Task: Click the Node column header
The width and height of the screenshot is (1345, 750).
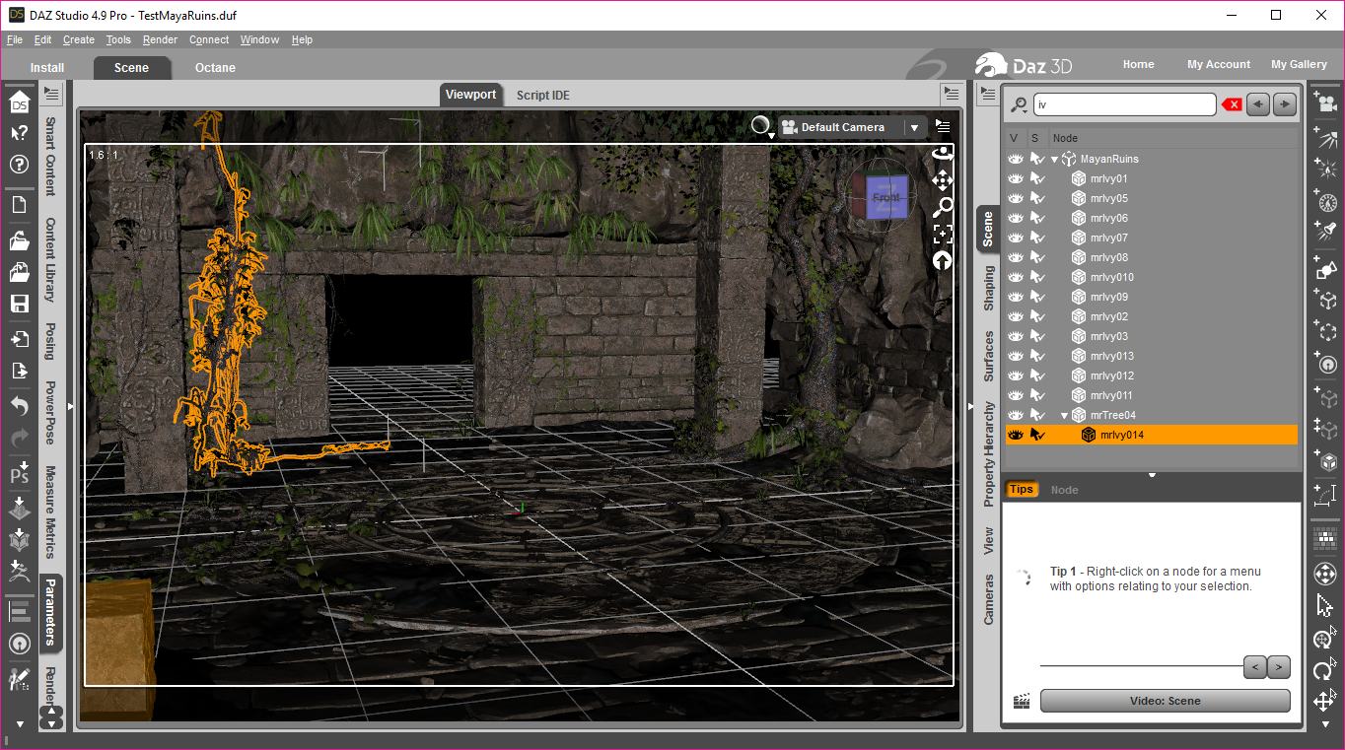Action: coord(1172,138)
